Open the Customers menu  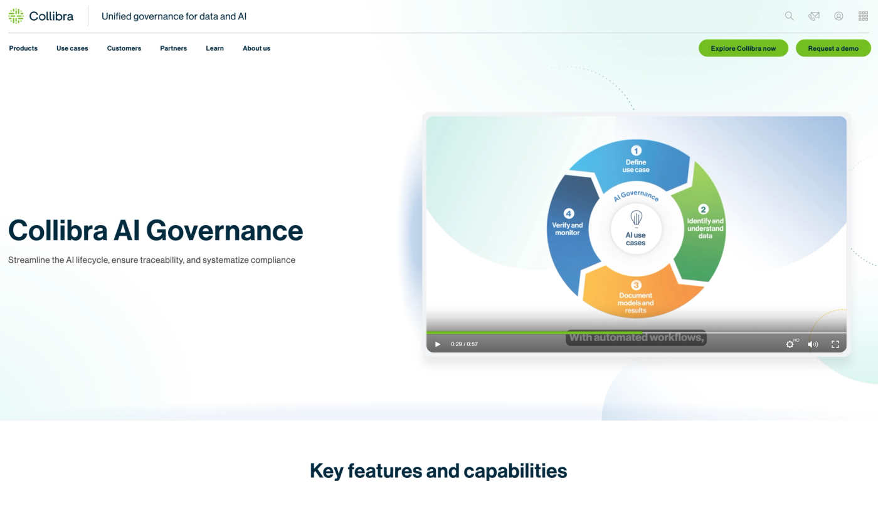(x=124, y=48)
